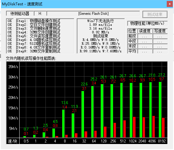174x150 pixels.
Task: Click the 读速度 column header
Action: pos(145,31)
